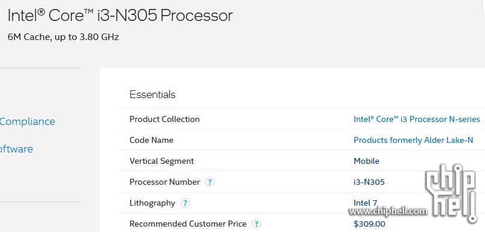Image resolution: width=485 pixels, height=232 pixels.
Task: Open the Processor Number help icon
Action: (210, 182)
